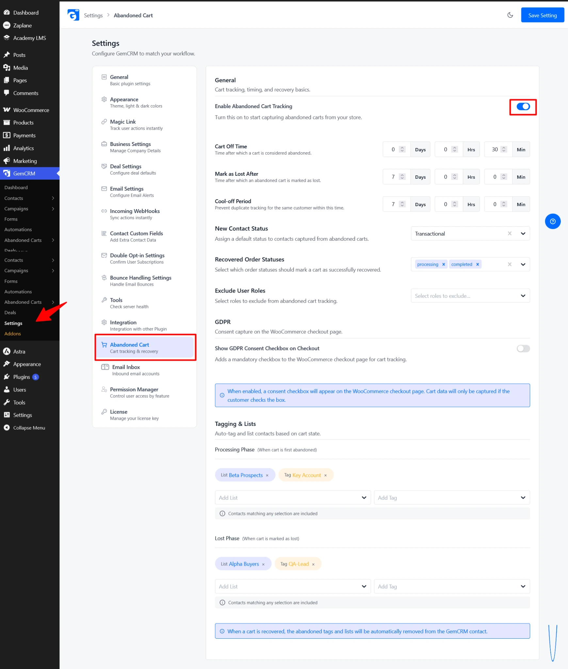568x669 pixels.
Task: Toggle dark mode moon icon
Action: 510,15
